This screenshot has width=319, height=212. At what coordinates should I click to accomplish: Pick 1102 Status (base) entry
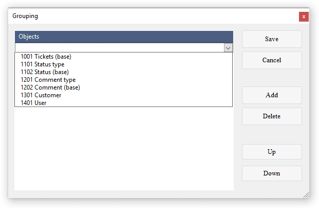pyautogui.click(x=45, y=72)
